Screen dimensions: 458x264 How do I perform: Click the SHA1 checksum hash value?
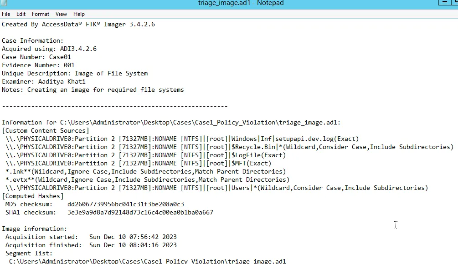click(x=140, y=212)
